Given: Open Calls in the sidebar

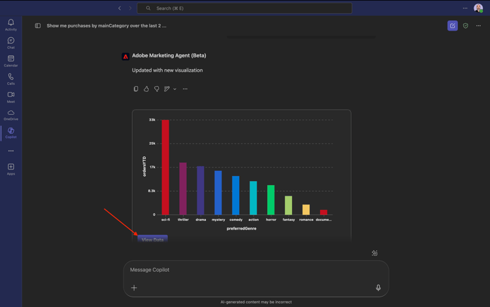Looking at the screenshot, I should click(x=11, y=79).
